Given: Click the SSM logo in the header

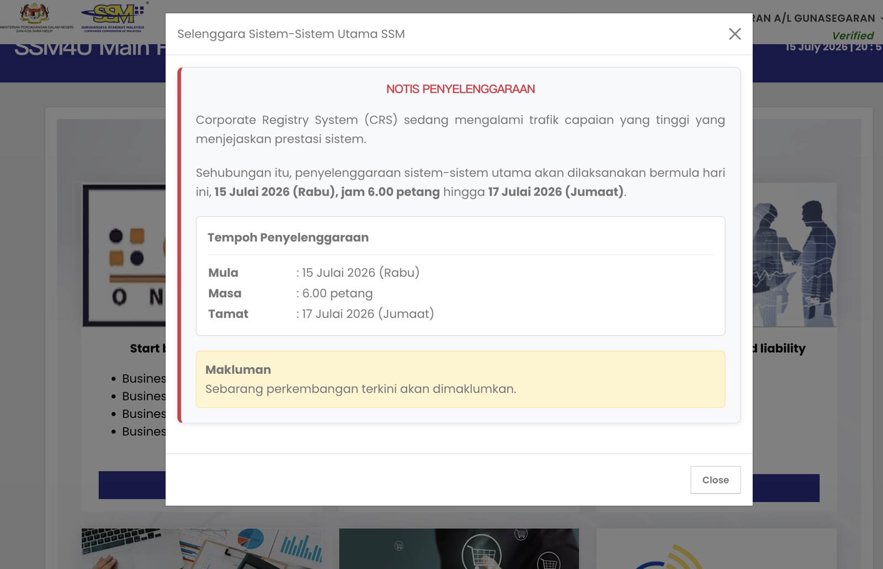Looking at the screenshot, I should point(114,17).
